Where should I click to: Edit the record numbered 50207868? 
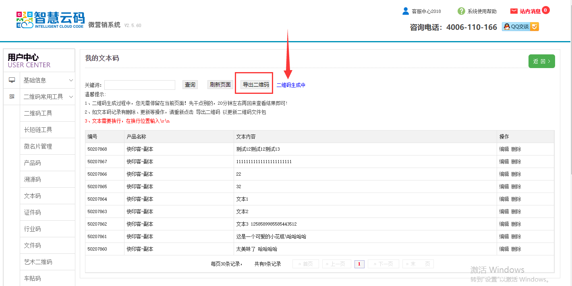pos(504,149)
